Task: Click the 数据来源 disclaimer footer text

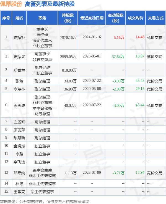Action: tap(45, 202)
